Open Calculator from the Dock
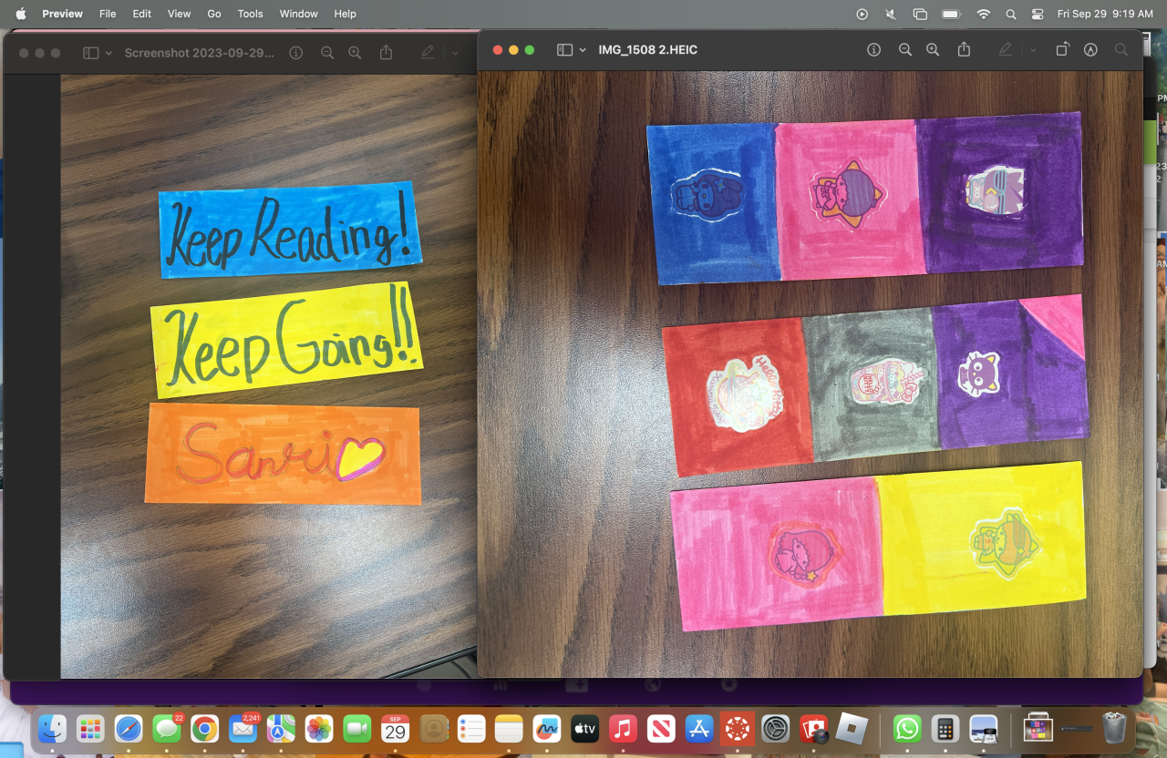 pyautogui.click(x=945, y=729)
